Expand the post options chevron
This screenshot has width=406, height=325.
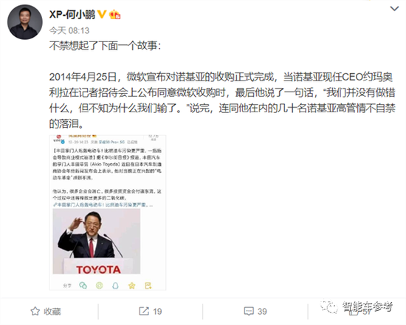point(394,9)
